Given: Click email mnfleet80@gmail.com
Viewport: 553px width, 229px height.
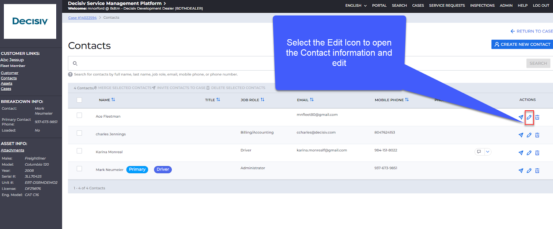Looking at the screenshot, I should [x=317, y=114].
